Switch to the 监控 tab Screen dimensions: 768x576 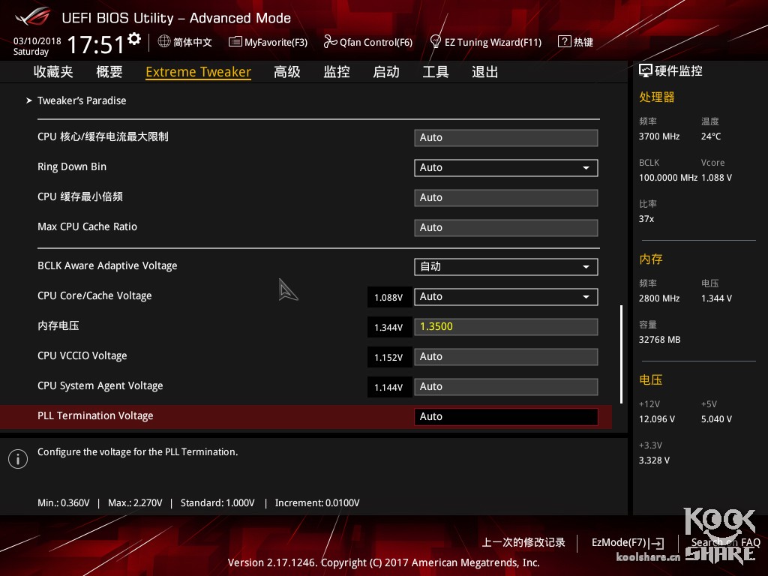click(x=336, y=71)
